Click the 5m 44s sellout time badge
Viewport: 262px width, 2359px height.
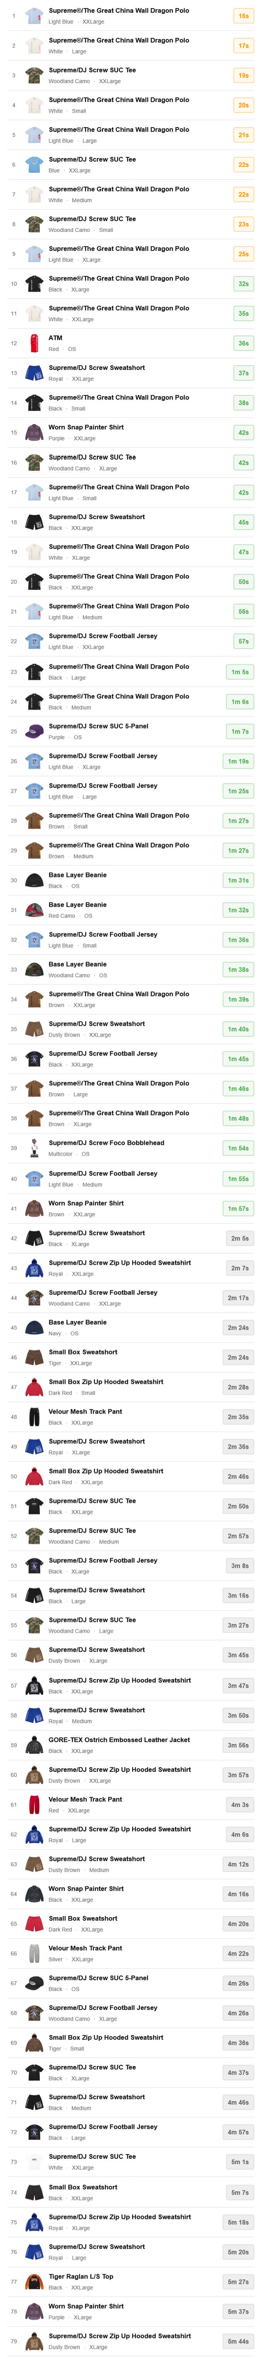click(x=237, y=2342)
